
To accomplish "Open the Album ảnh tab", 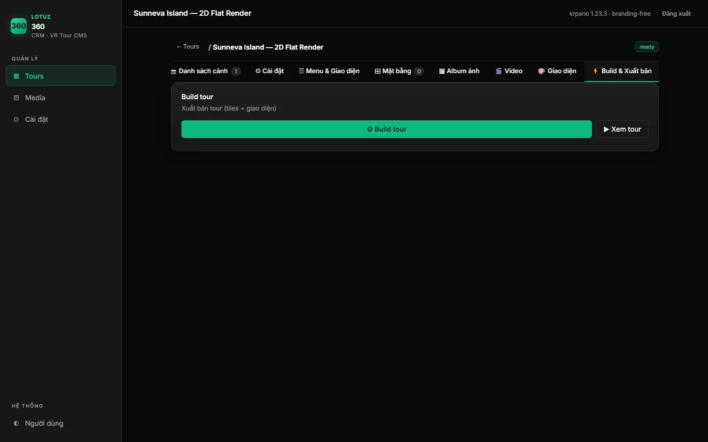I will tap(459, 71).
